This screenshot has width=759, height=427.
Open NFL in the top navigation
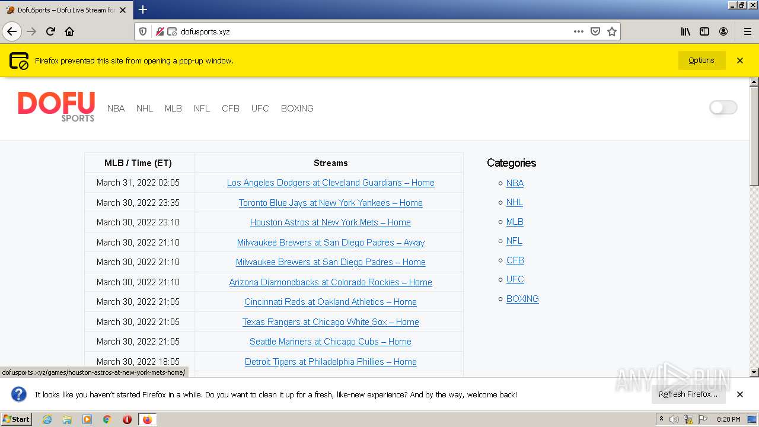coord(202,109)
